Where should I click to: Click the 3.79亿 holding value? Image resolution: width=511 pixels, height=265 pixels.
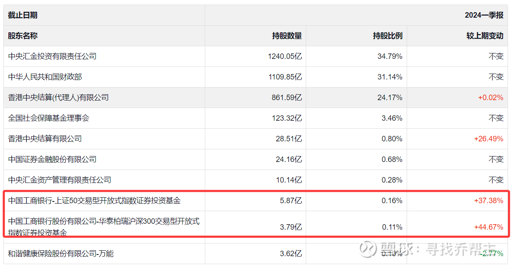291,227
